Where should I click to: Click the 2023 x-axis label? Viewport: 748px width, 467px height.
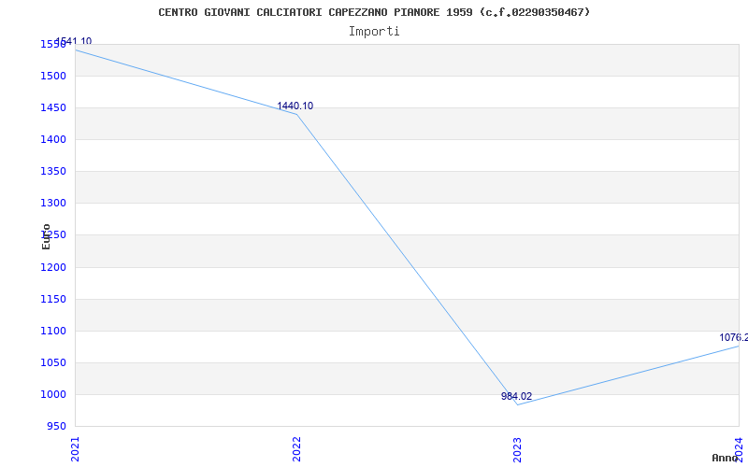518,449
